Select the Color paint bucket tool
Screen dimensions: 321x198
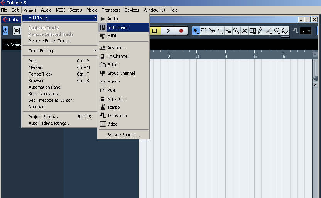tap(285, 31)
